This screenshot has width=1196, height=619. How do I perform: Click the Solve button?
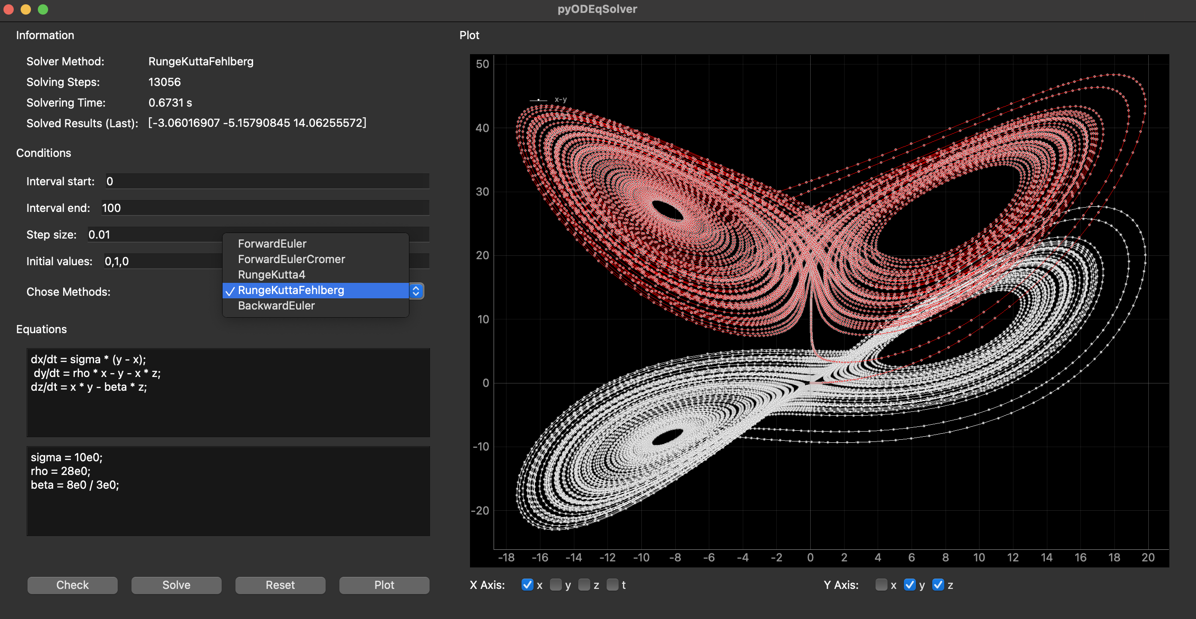(176, 585)
